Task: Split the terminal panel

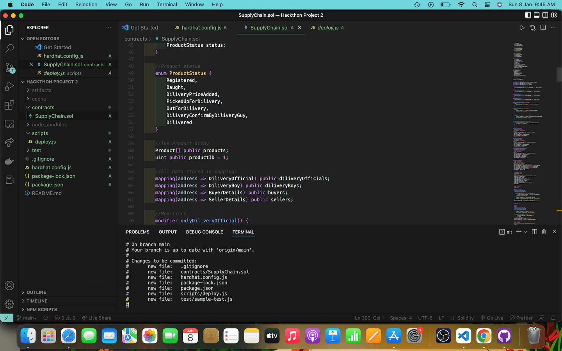Action: 534,232
